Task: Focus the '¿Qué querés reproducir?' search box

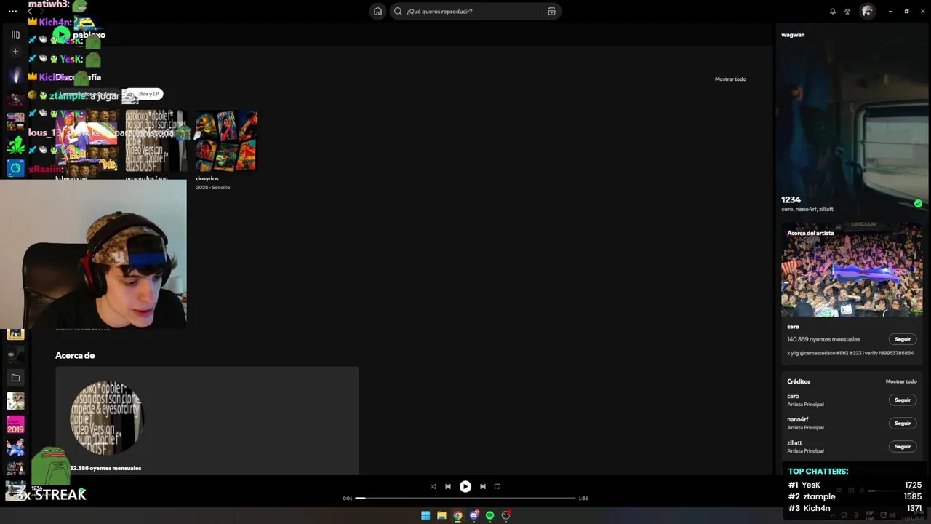Action: coord(467,11)
